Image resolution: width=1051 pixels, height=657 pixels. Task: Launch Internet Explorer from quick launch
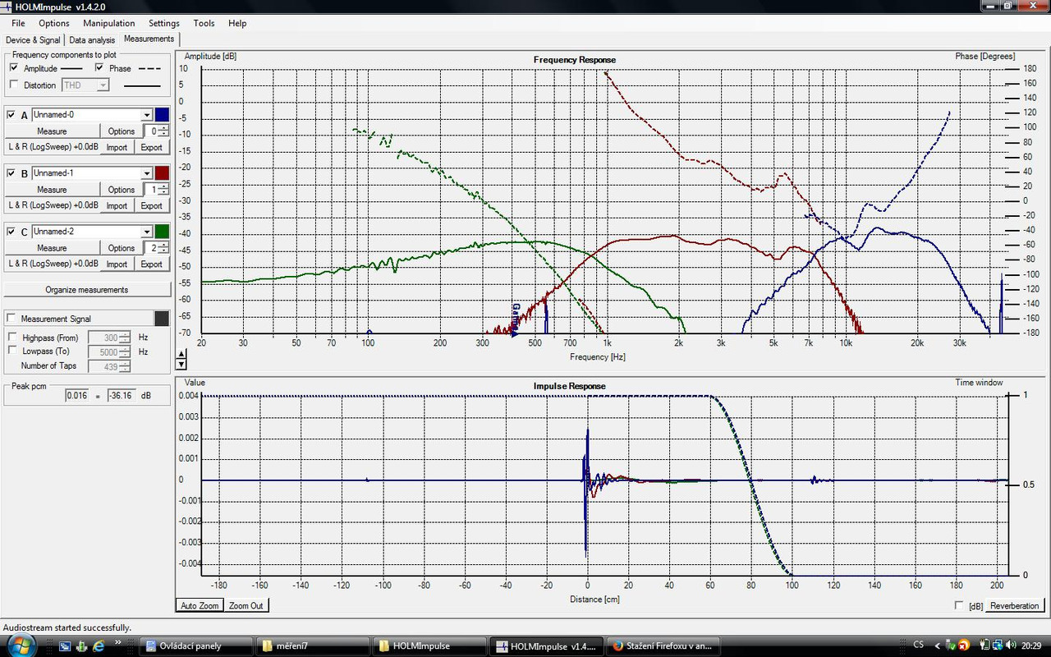point(99,646)
